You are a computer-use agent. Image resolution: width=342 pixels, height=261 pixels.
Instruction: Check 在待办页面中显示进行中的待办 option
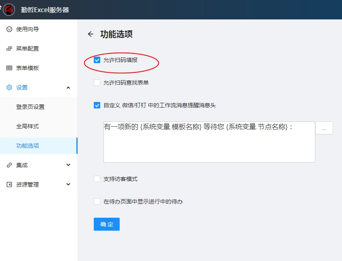click(x=97, y=202)
